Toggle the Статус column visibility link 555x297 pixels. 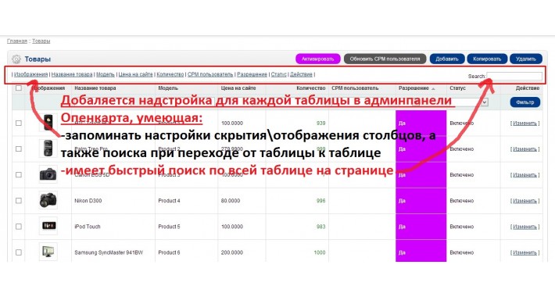278,74
